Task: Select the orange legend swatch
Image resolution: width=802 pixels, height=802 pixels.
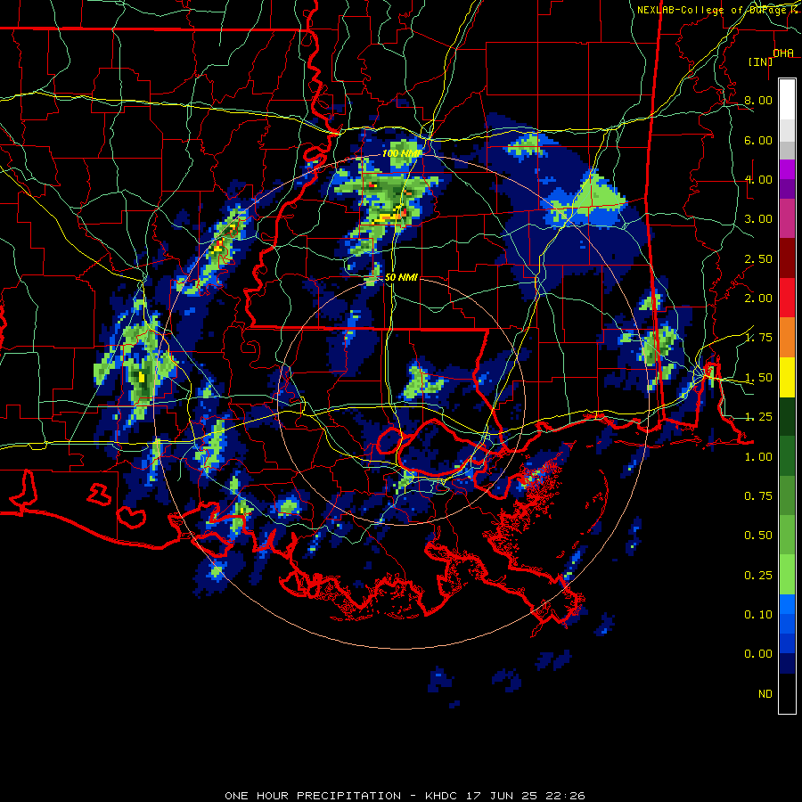Action: (787, 338)
